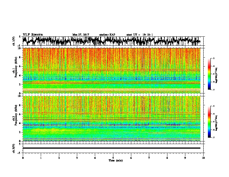Viewport: 229px width, 177px height.
Task: Click the 'VLF Spectra' title text
Action: pos(33,35)
